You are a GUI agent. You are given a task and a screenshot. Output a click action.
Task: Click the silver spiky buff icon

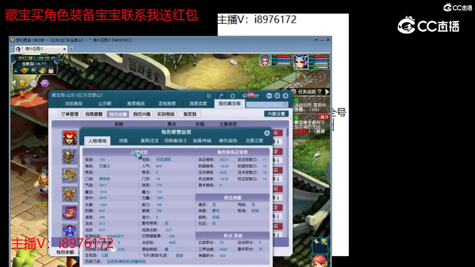[34, 83]
